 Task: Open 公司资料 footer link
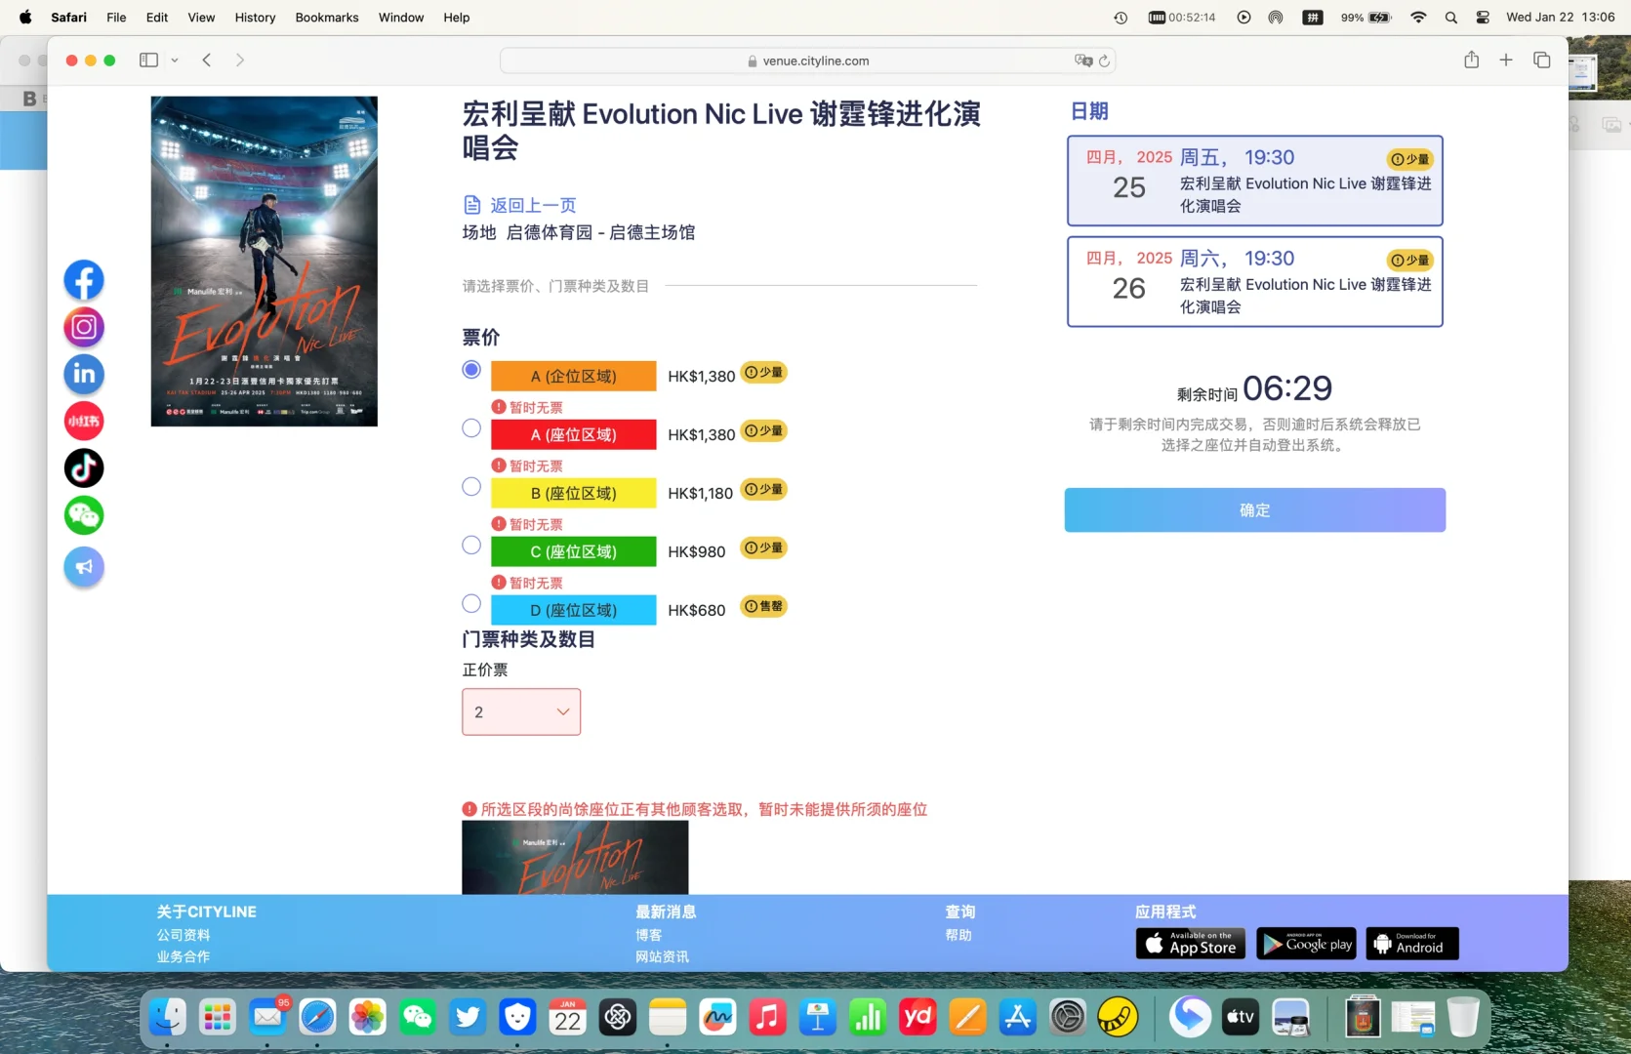[183, 935]
